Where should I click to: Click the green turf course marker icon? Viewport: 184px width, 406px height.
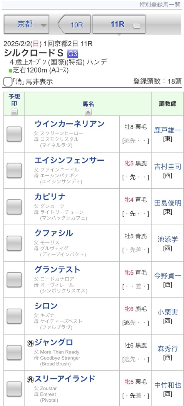pyautogui.click(x=10, y=70)
